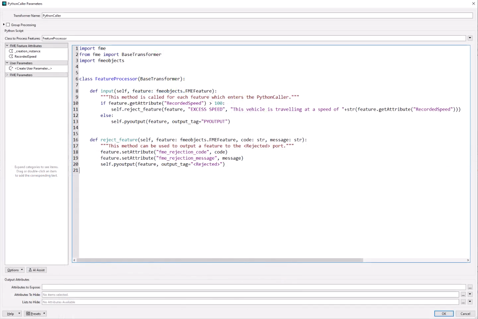The width and height of the screenshot is (478, 319).
Task: Click the 'def input' method line
Action: tap(153, 91)
